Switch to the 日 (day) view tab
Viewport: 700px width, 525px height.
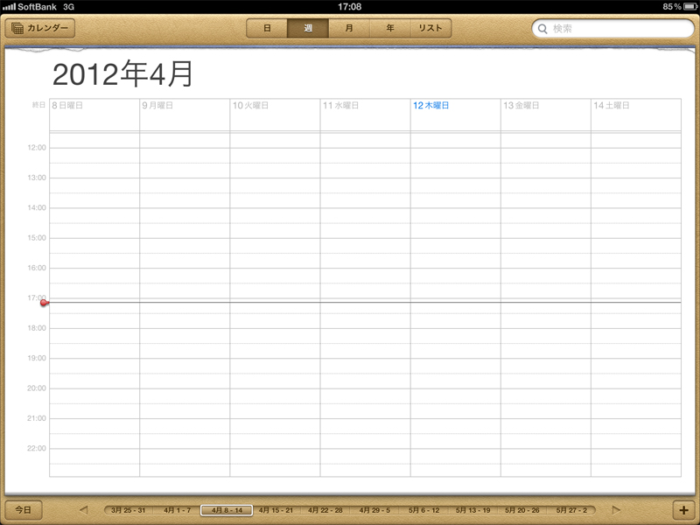tap(267, 28)
